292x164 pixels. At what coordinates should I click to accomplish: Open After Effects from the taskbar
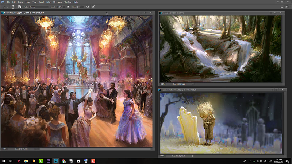tap(49, 161)
